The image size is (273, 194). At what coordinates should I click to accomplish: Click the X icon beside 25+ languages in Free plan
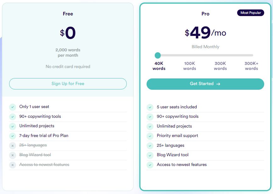click(x=13, y=145)
